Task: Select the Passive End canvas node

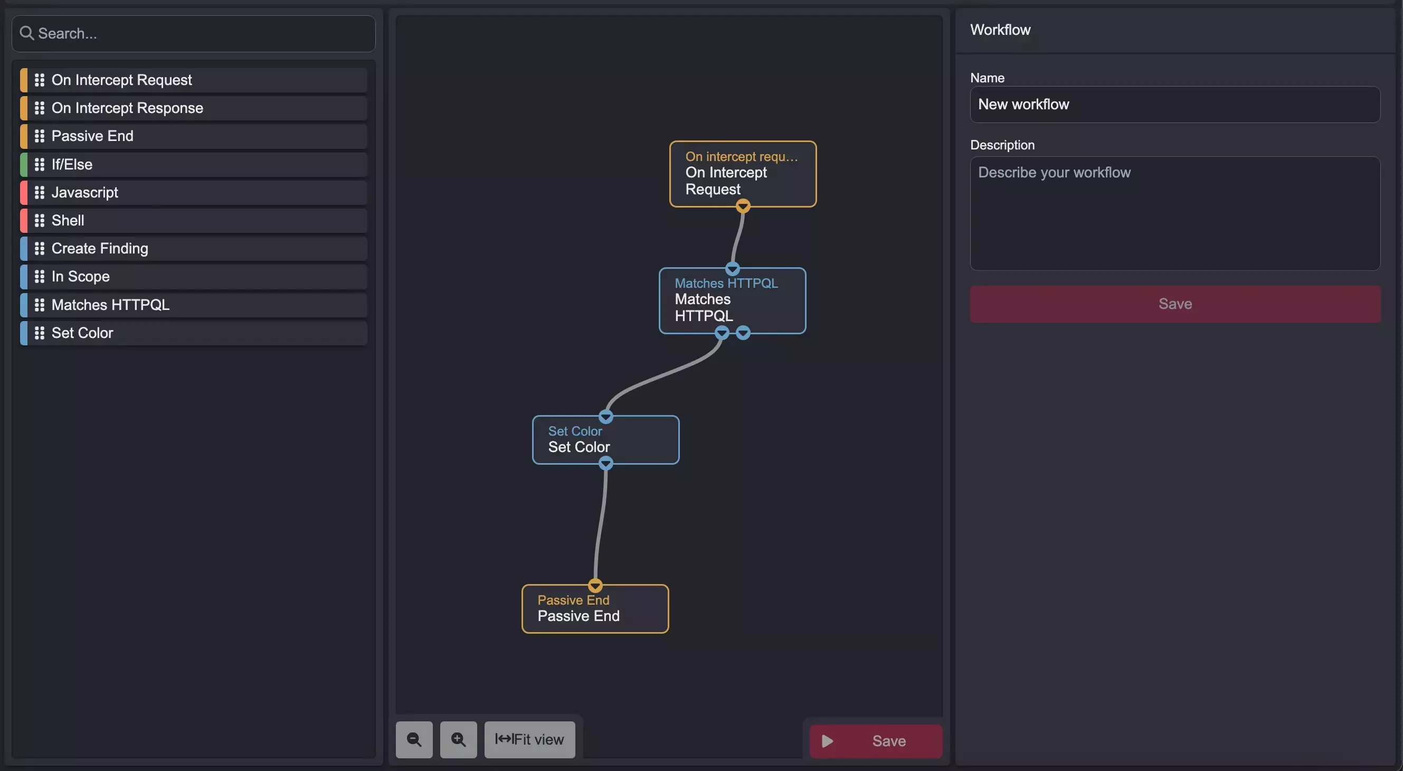Action: tap(595, 609)
